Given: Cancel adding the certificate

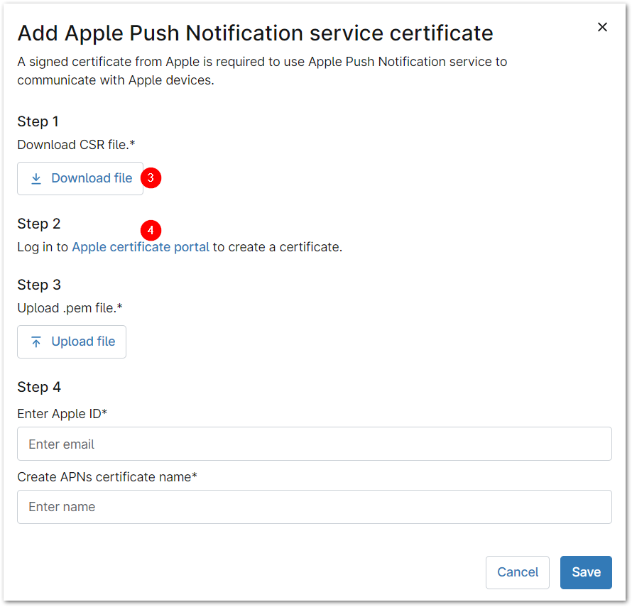Looking at the screenshot, I should [517, 572].
